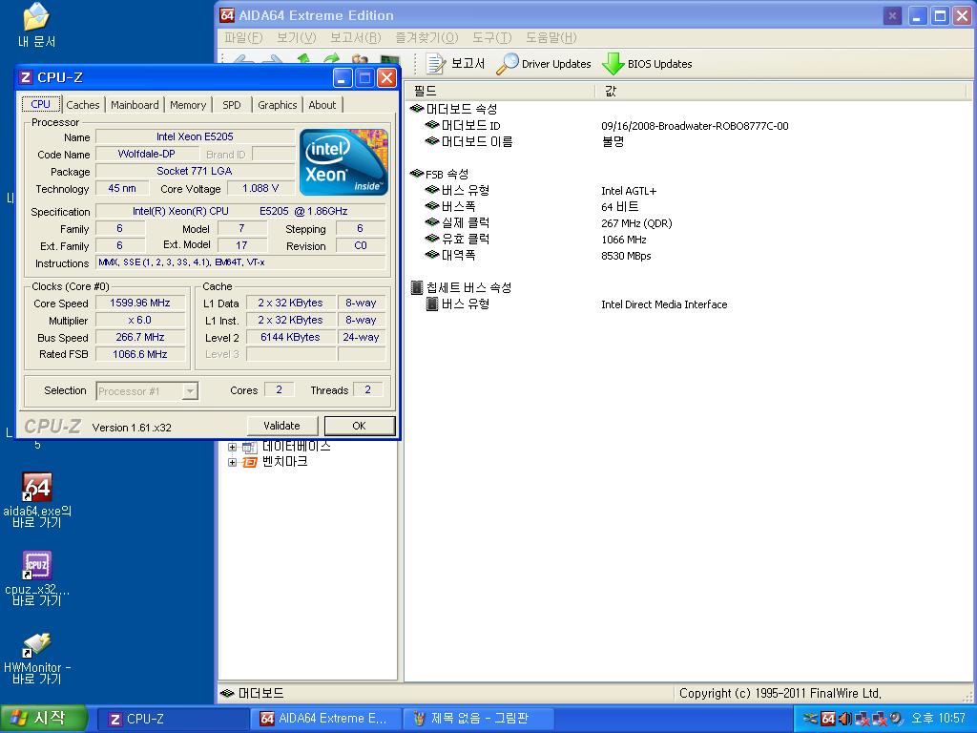
Task: Click the 대역폭 row icon
Action: (x=432, y=255)
